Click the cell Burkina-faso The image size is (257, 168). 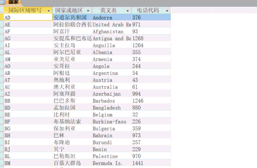click(112, 121)
